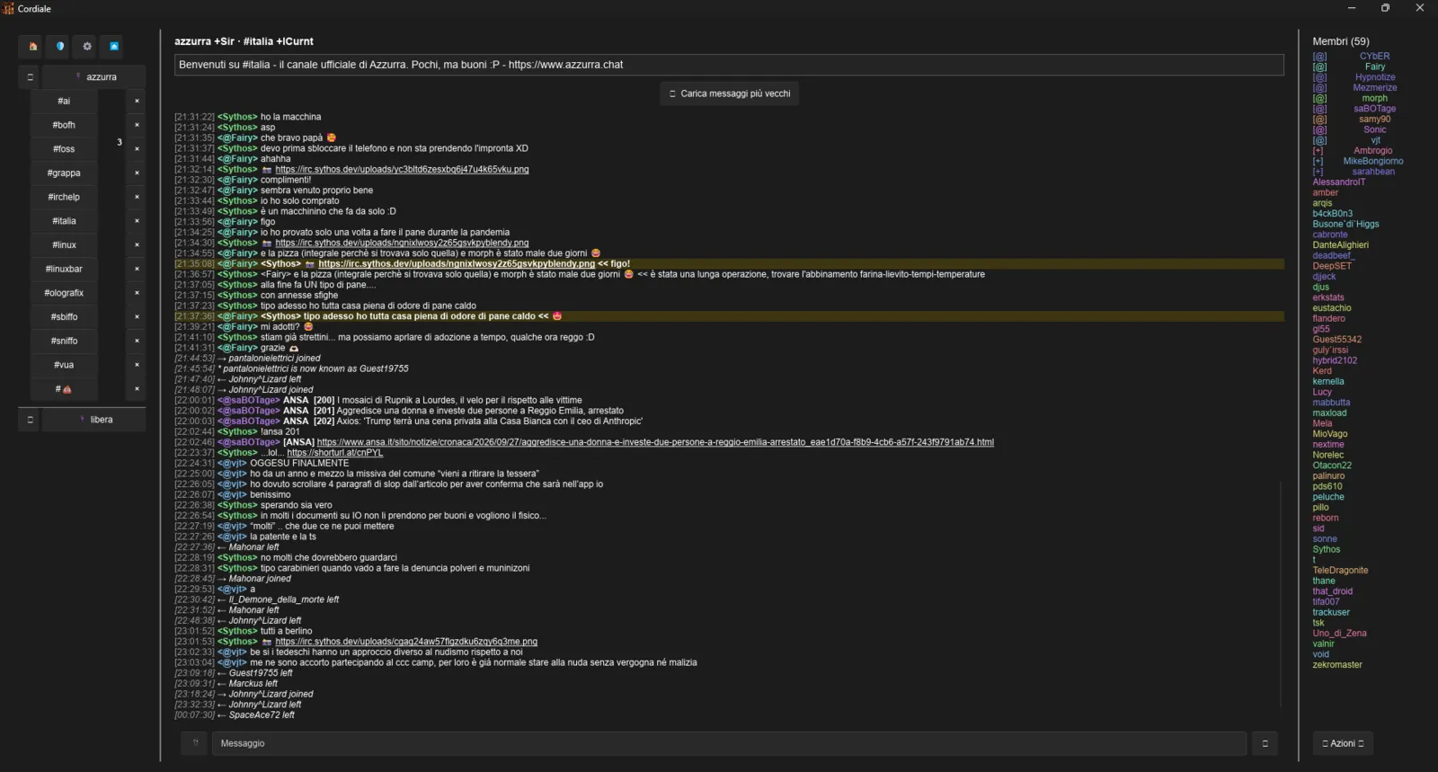
Task: Open the home icon in the toolbar
Action: [33, 46]
